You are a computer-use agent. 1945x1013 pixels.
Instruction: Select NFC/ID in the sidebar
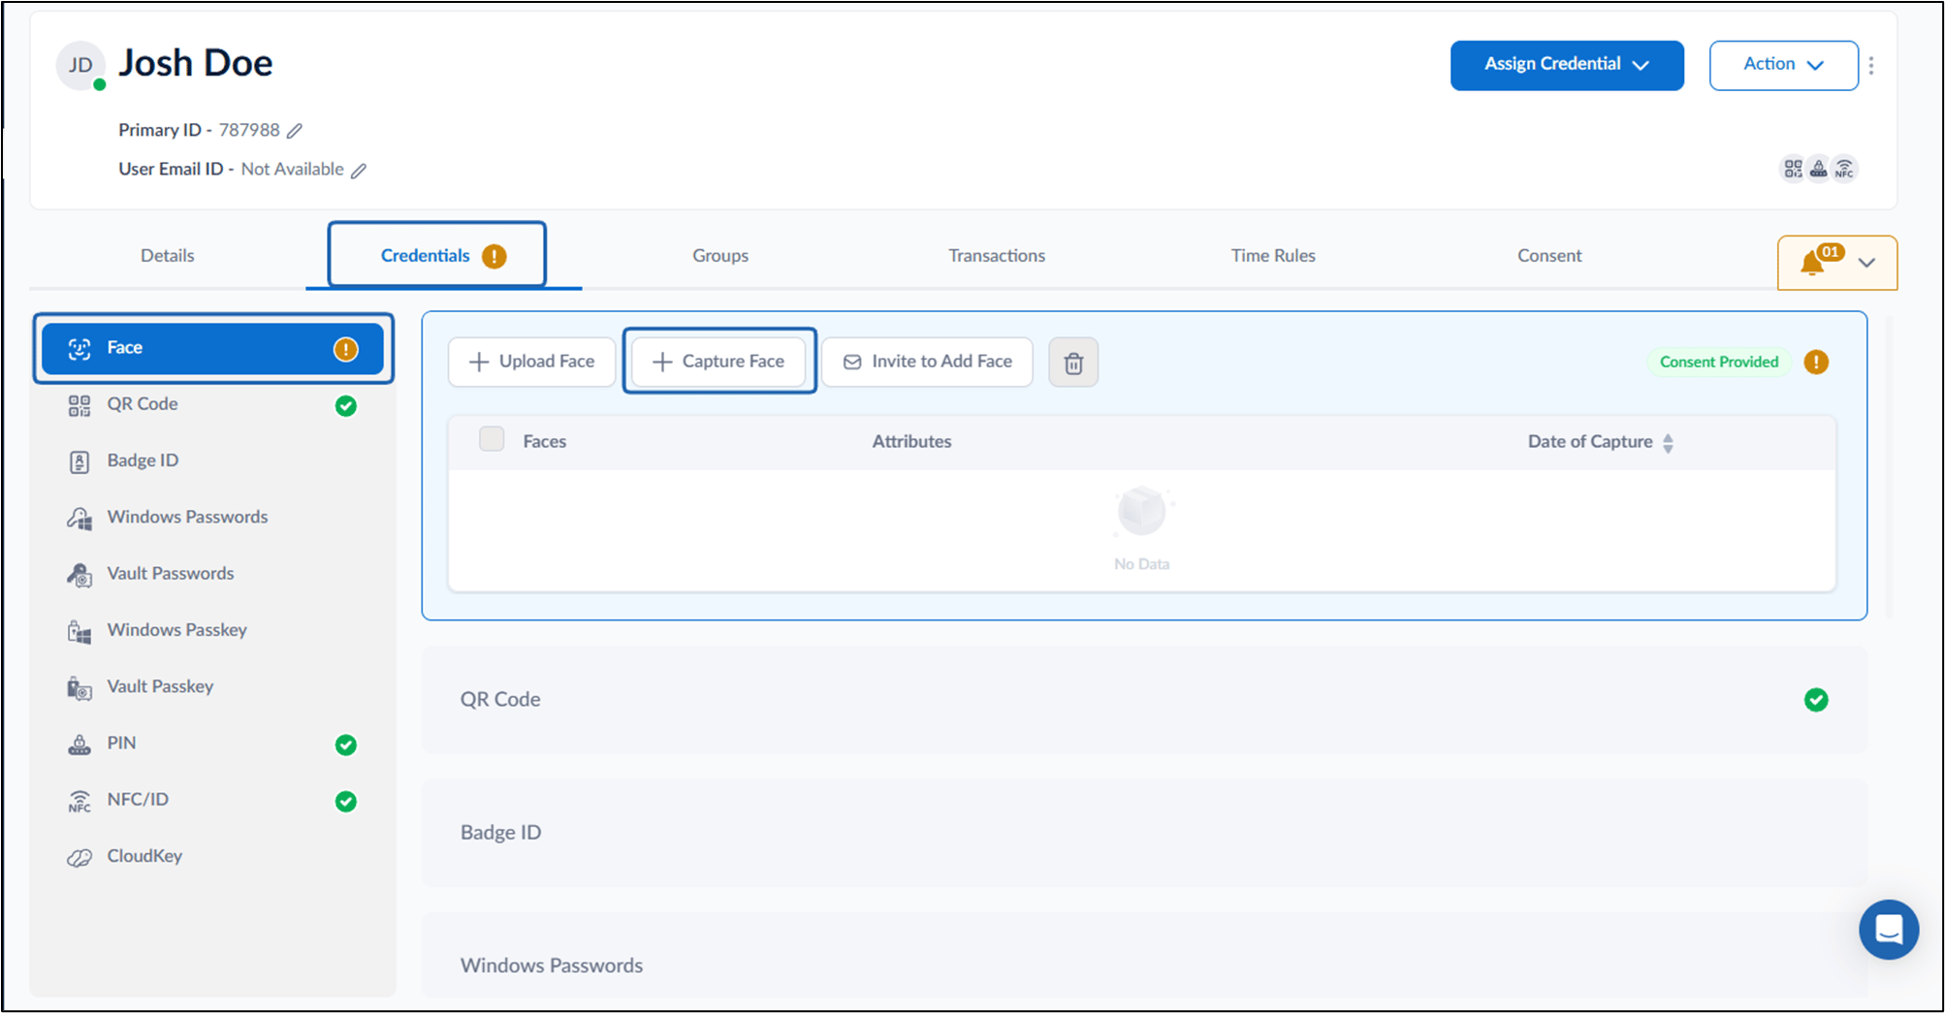[212, 800]
